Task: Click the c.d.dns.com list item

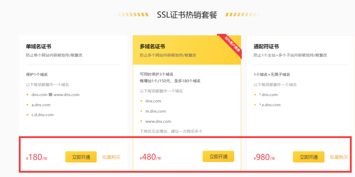Action: click(43, 115)
